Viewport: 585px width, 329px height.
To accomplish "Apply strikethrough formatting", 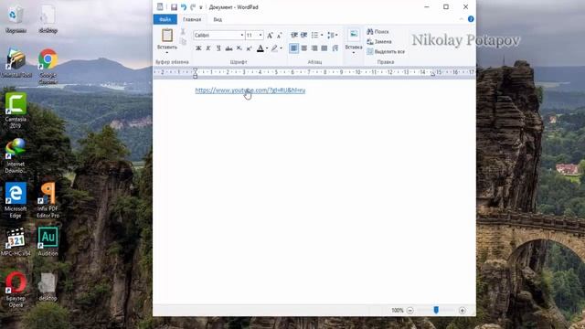I will point(229,48).
